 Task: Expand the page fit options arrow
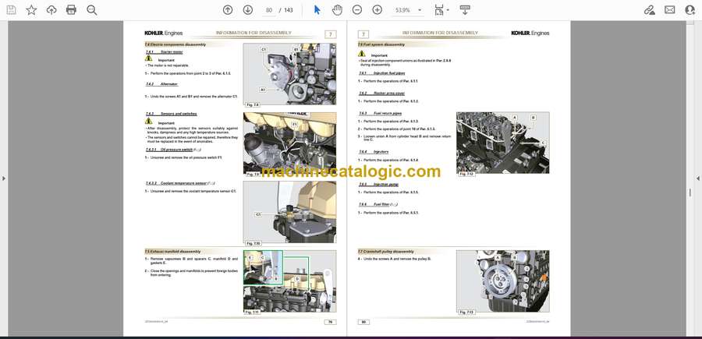click(448, 10)
